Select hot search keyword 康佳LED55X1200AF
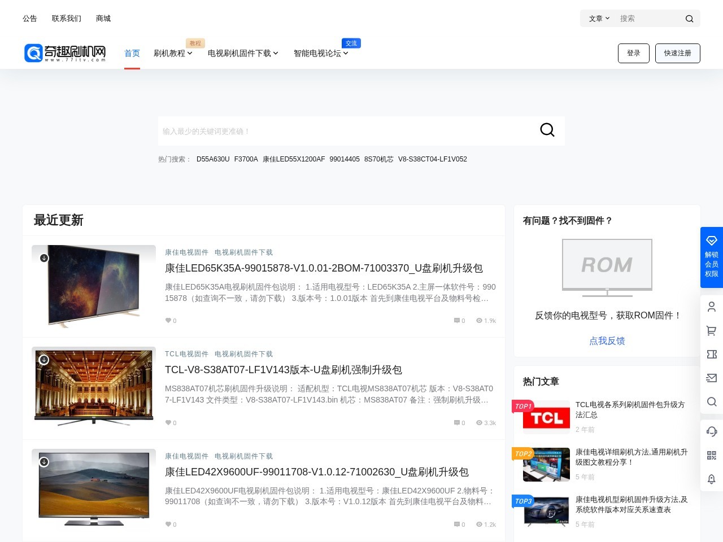 coord(294,159)
